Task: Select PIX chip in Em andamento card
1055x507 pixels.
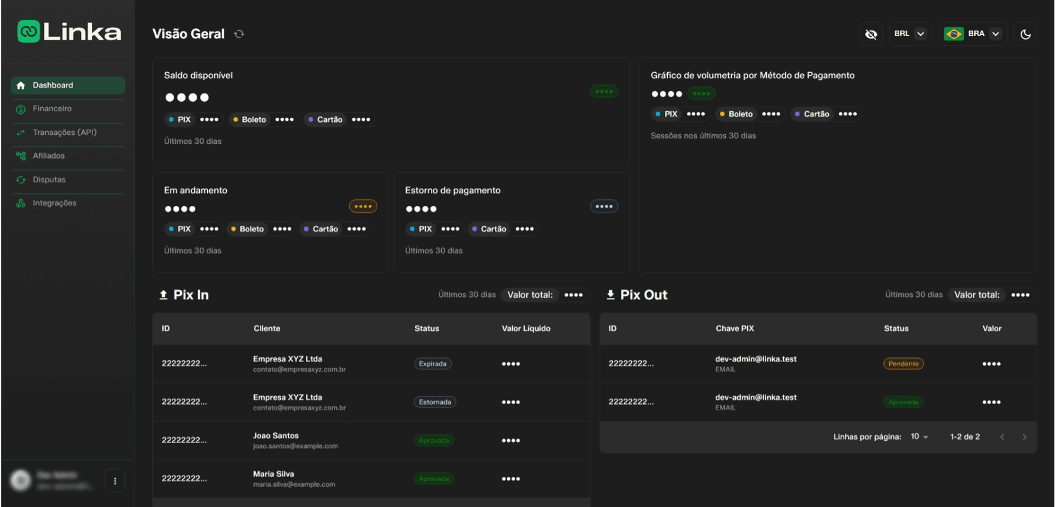Action: (194, 229)
